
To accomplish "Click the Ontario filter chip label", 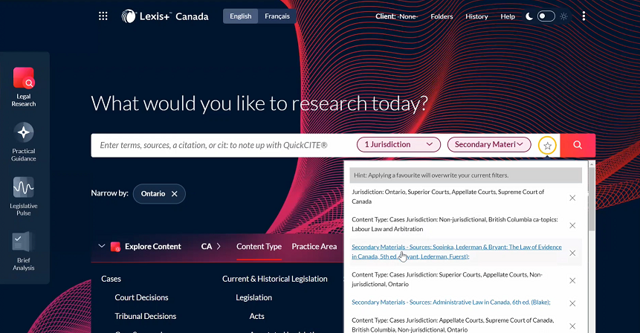I will point(153,194).
